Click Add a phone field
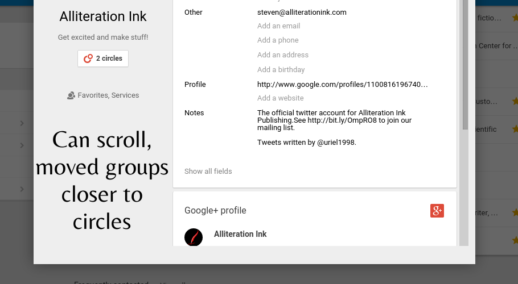The width and height of the screenshot is (518, 284). click(x=278, y=40)
